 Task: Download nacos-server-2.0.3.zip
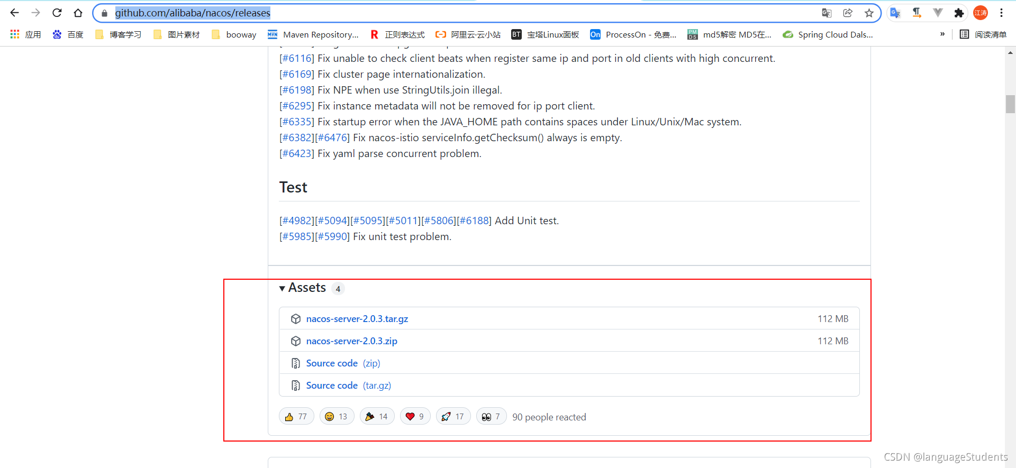352,341
